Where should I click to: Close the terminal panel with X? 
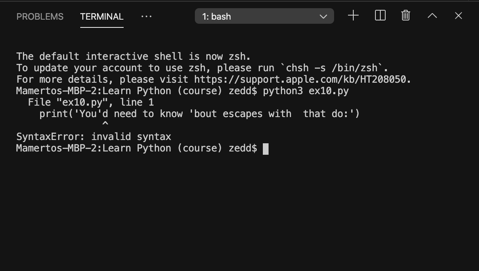pyautogui.click(x=458, y=16)
